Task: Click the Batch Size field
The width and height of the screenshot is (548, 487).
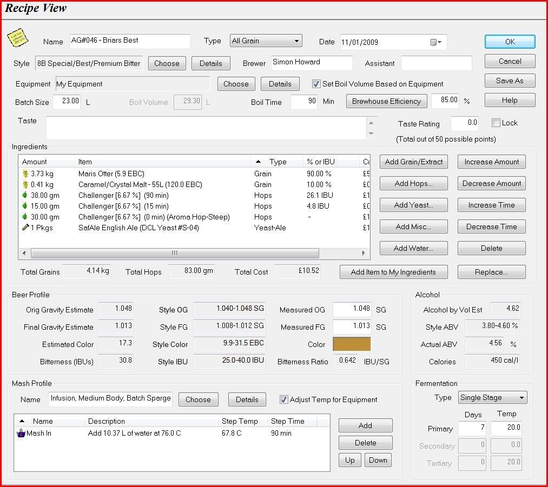Action: point(67,102)
